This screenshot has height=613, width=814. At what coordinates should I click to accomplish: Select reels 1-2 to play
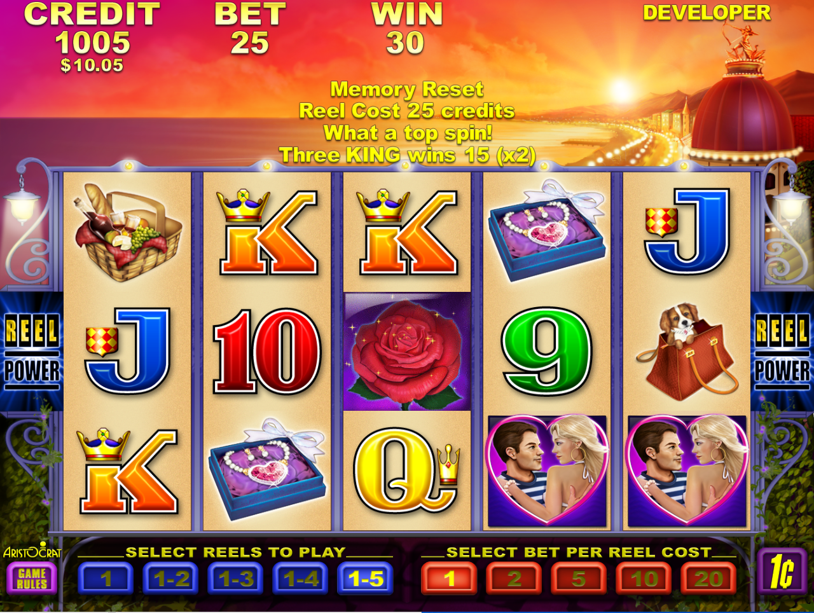point(171,579)
